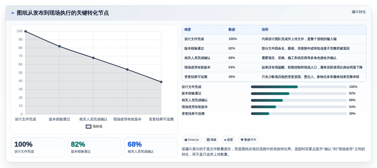The height and width of the screenshot is (168, 377).
Task: Click the 54% value in the table
Action: [232, 67]
